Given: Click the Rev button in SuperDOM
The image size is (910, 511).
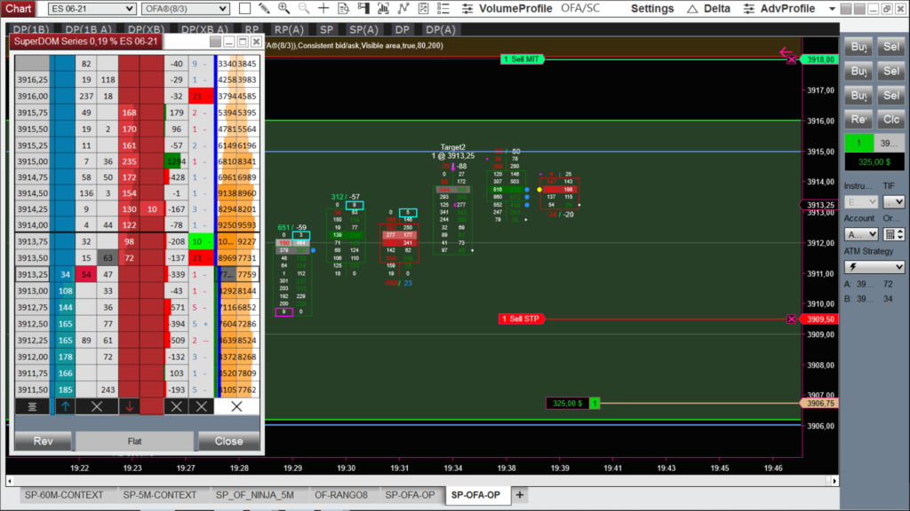Looking at the screenshot, I should coord(44,441).
